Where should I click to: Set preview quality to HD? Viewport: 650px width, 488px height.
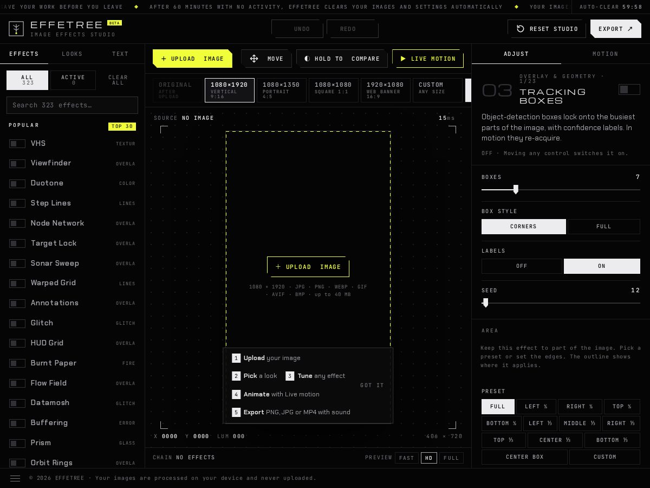tap(429, 458)
